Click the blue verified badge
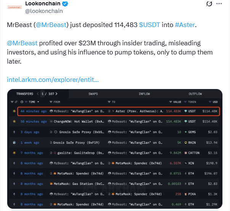Image resolution: width=230 pixels, height=211 pixels. click(x=65, y=4)
